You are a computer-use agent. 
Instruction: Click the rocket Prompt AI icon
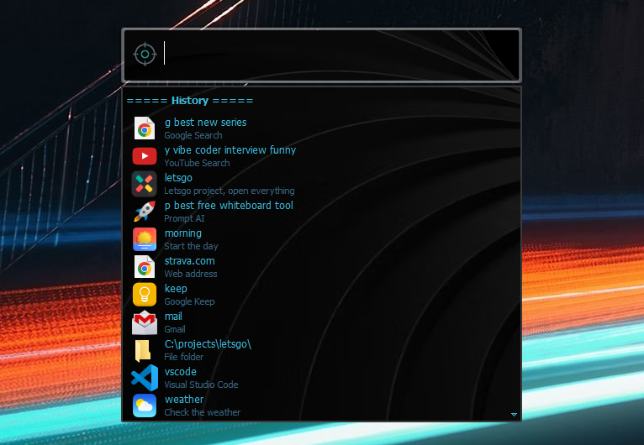(145, 212)
